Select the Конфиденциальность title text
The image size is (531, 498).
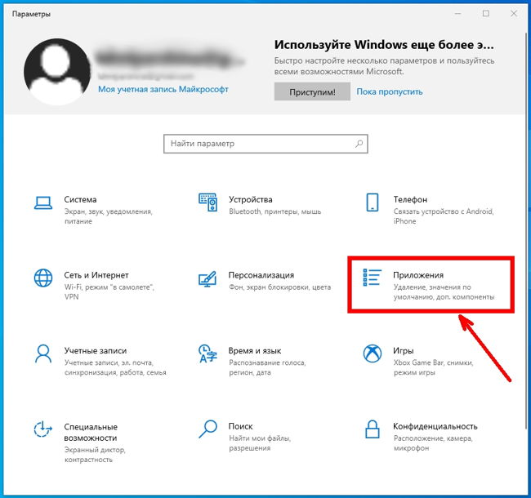[435, 426]
